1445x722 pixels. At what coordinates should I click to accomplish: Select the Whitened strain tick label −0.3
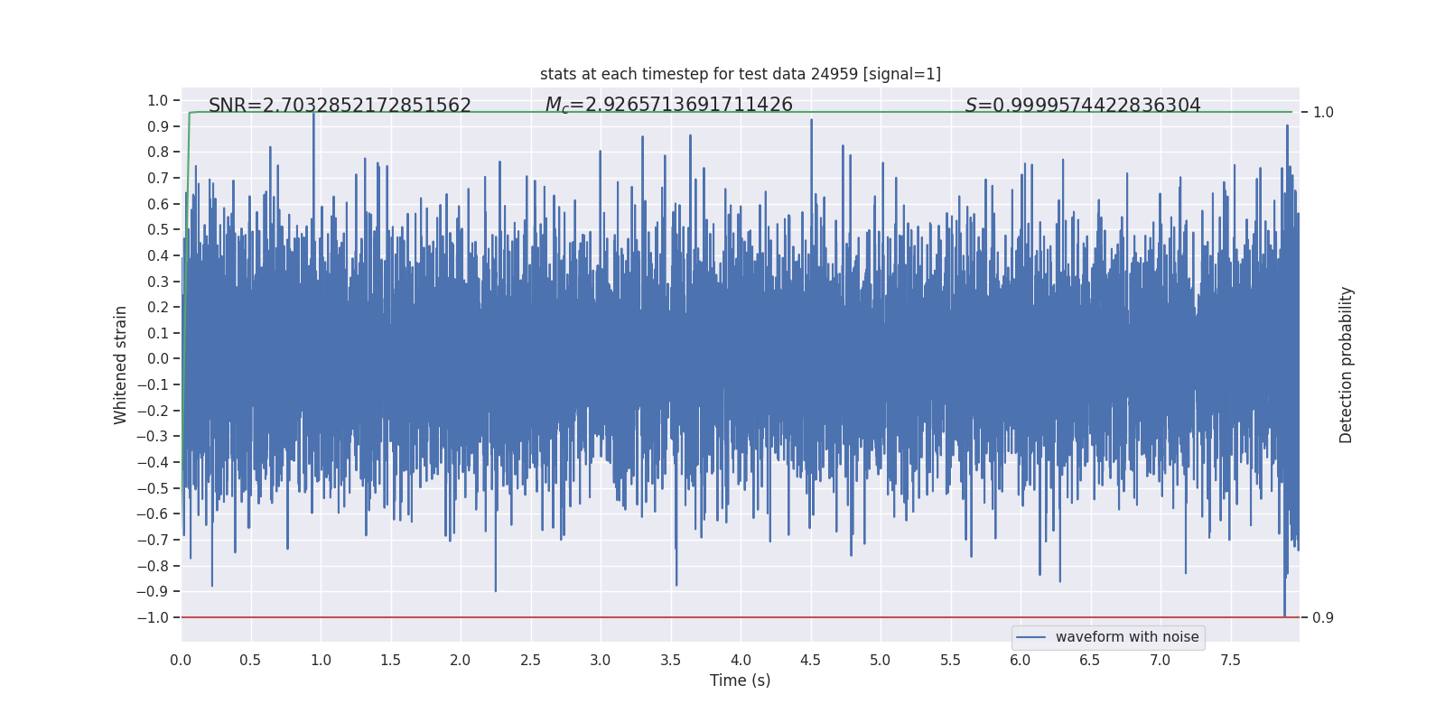[x=153, y=436]
